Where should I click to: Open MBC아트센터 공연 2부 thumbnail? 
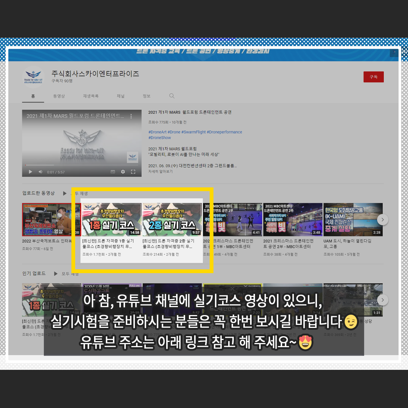tap(293, 219)
